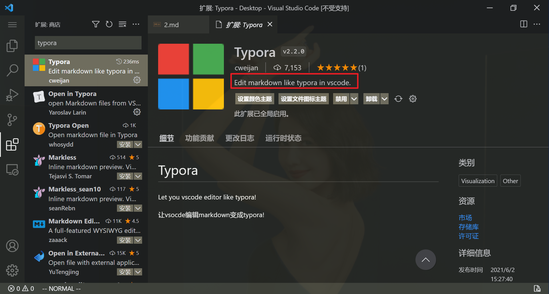
Task: Click gear icon on Open in Typora item
Action: [x=137, y=112]
